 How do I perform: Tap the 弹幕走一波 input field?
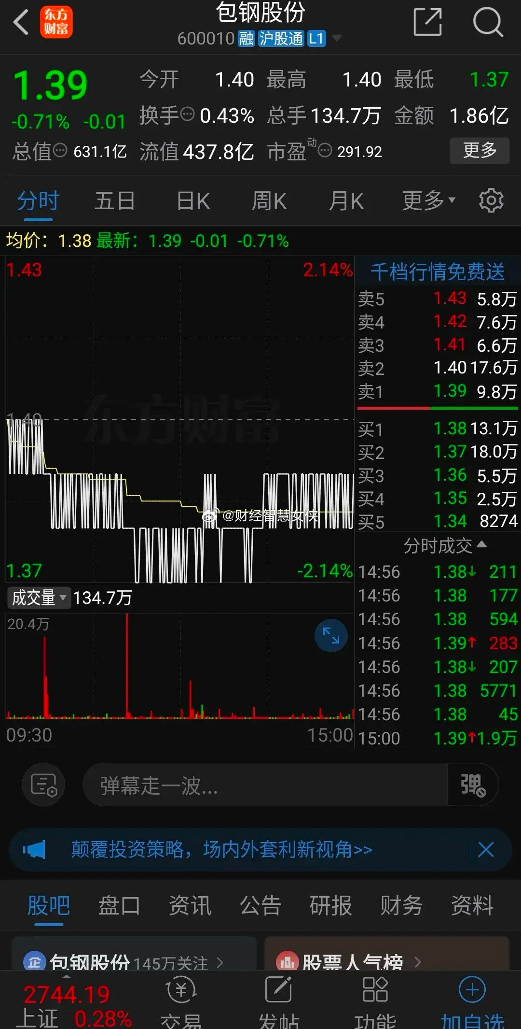click(x=265, y=785)
